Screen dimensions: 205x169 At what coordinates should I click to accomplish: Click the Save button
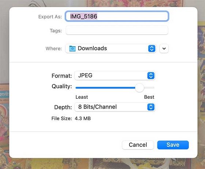click(173, 145)
